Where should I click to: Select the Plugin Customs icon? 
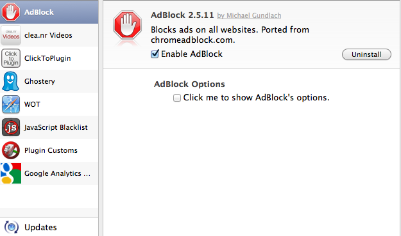click(x=11, y=150)
